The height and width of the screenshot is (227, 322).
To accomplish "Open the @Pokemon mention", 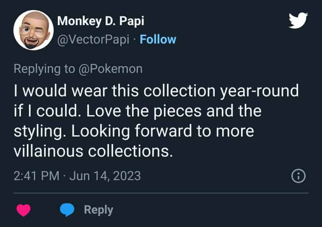I will click(x=110, y=69).
